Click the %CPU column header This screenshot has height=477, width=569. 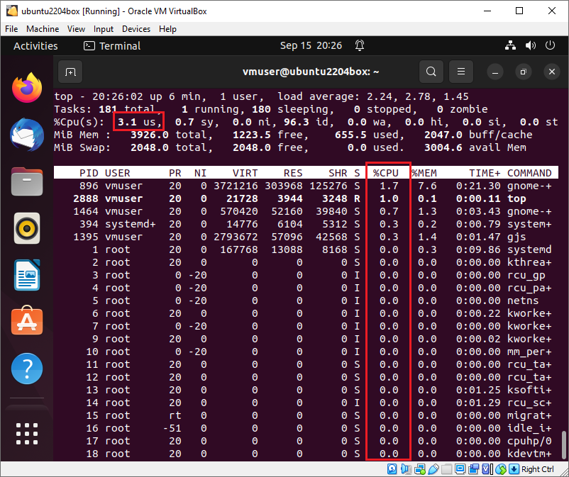point(386,173)
